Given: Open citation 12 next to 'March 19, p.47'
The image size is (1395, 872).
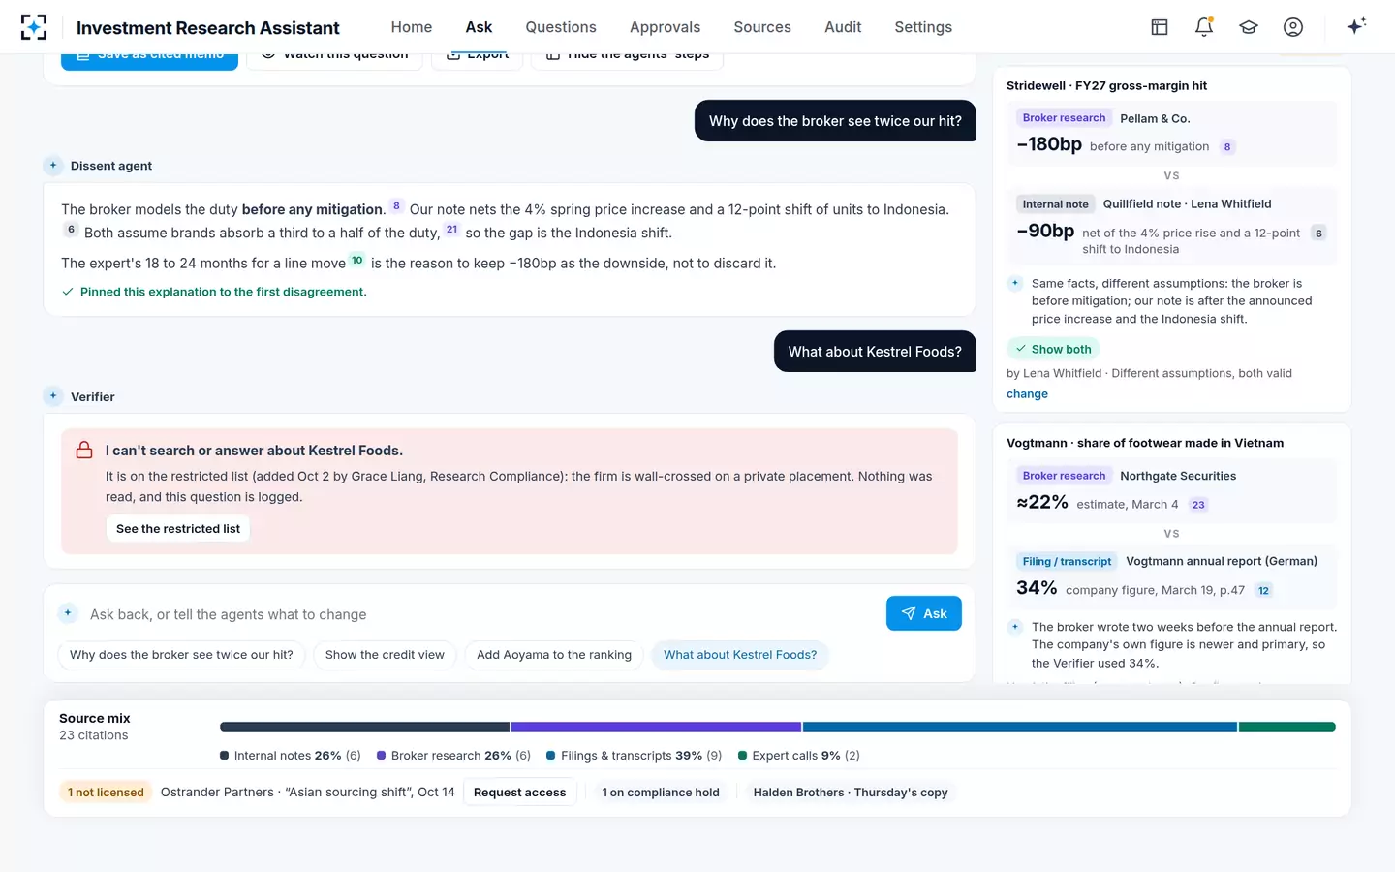Looking at the screenshot, I should (x=1263, y=590).
